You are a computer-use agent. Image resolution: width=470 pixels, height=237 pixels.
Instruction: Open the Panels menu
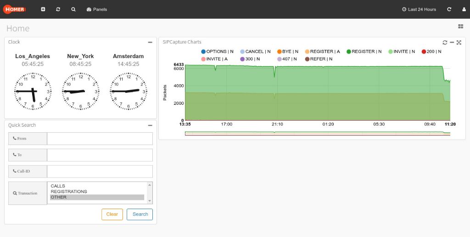coord(96,9)
